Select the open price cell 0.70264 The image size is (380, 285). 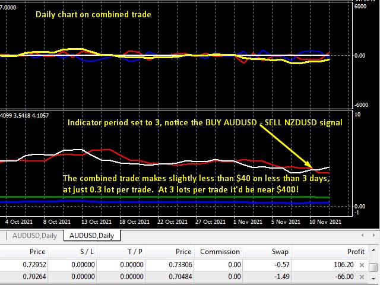pos(34,277)
